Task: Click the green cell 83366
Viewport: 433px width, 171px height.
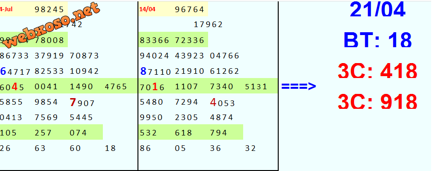Action: click(154, 40)
